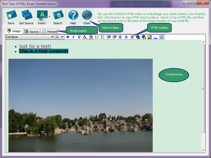
Task: Follow the 'Just for a test!' link
Action: tap(35, 46)
